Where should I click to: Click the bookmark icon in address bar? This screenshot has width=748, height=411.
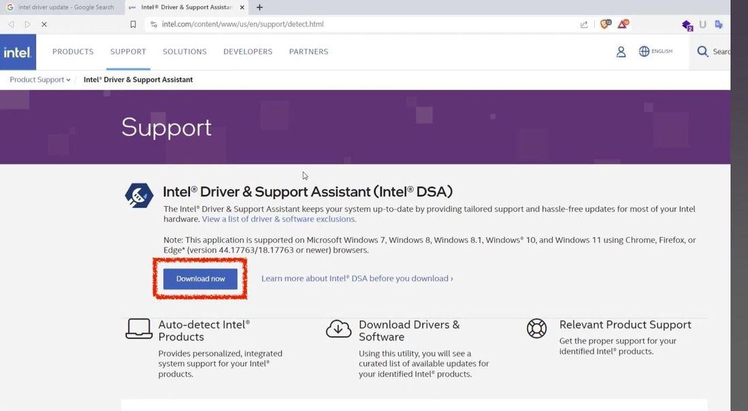pyautogui.click(x=133, y=24)
